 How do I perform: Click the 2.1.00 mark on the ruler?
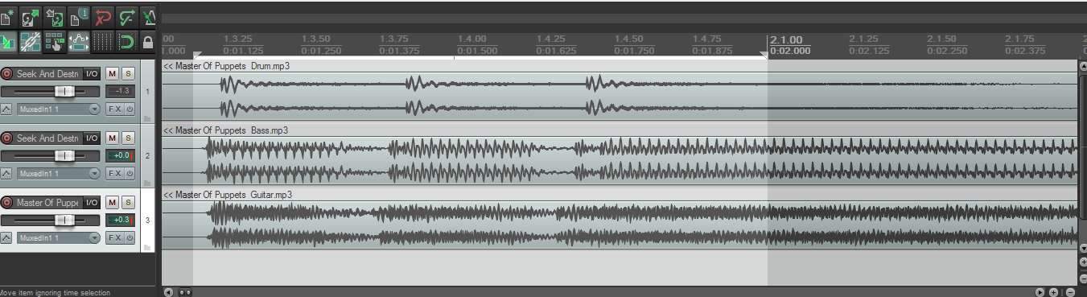click(x=785, y=39)
